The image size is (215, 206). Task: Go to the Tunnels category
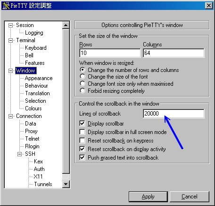tap(43, 184)
